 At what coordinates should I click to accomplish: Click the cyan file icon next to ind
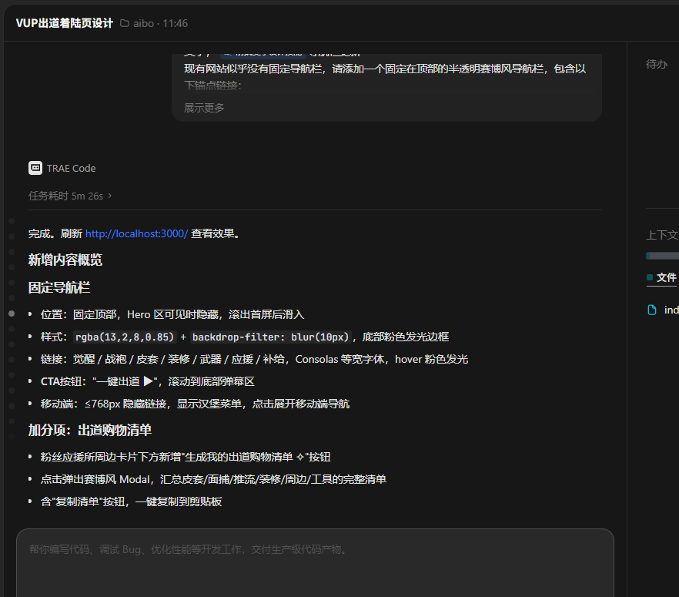coord(652,310)
